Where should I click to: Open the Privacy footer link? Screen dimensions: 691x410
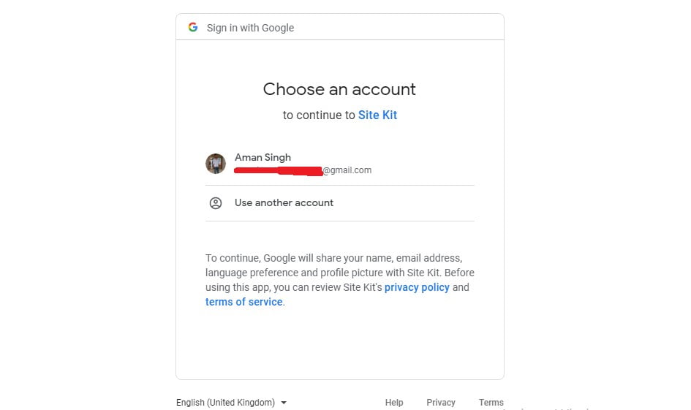(441, 403)
